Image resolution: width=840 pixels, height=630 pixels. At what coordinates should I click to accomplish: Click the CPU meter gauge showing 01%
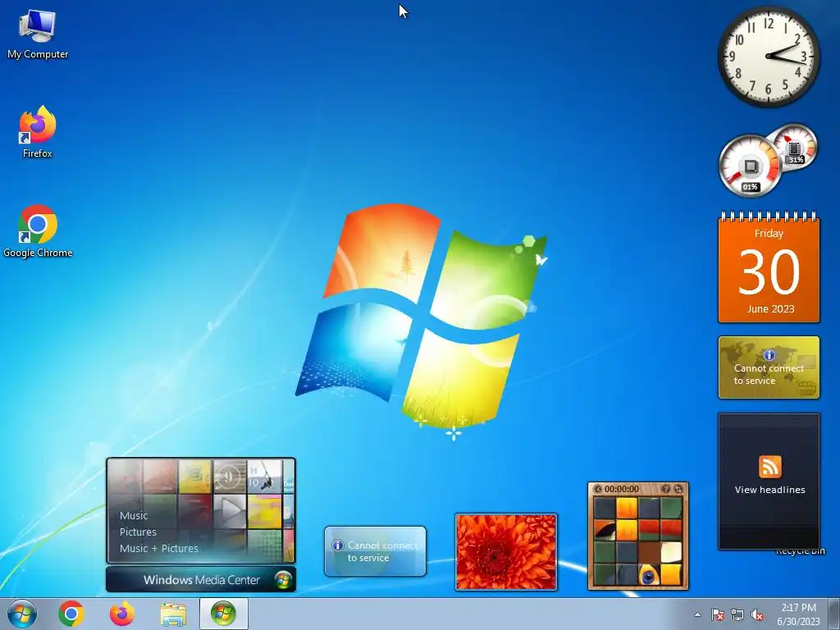point(750,166)
